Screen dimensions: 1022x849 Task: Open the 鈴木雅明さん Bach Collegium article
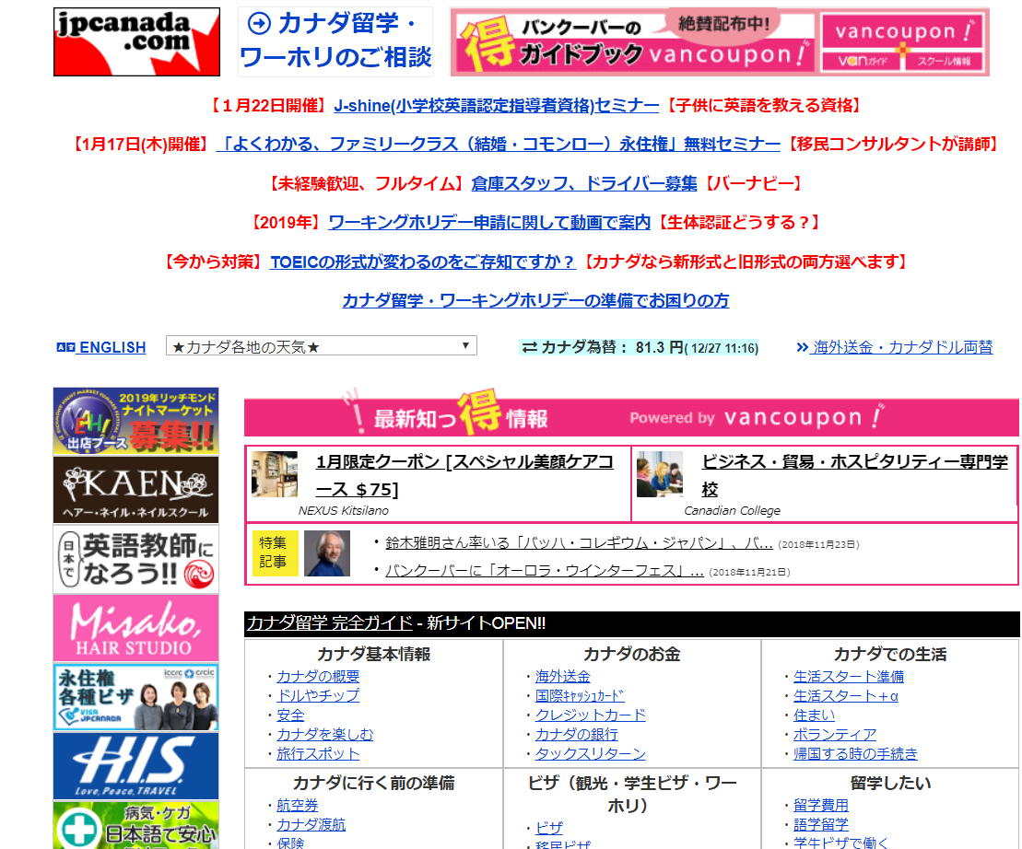coord(579,543)
